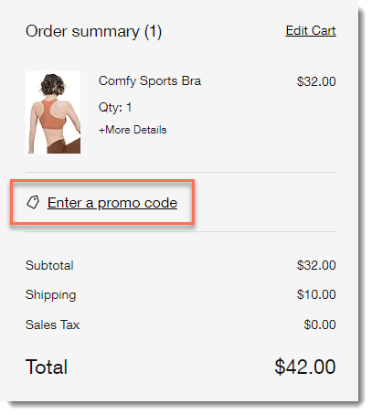
Task: Click the Subtotal label
Action: (49, 265)
